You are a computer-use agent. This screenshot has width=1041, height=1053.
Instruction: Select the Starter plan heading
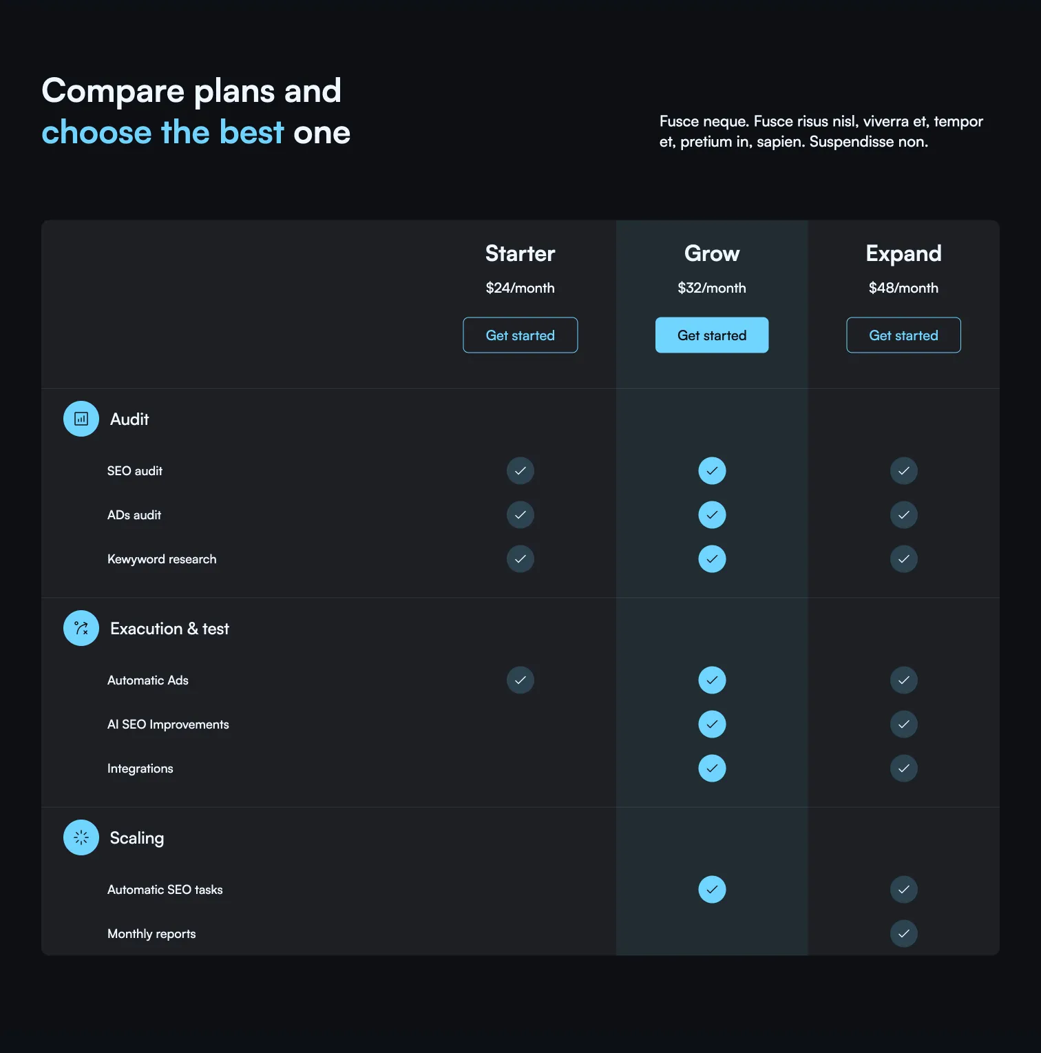pyautogui.click(x=520, y=253)
